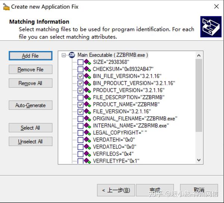Click the attribute icon beside BIN_PRODUCT_VERSION
The height and width of the screenshot is (203, 224).
click(x=87, y=83)
